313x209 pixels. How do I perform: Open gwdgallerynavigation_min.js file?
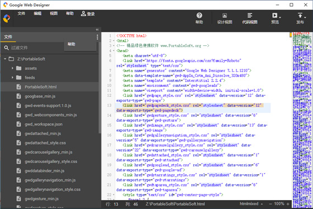(x=50, y=180)
